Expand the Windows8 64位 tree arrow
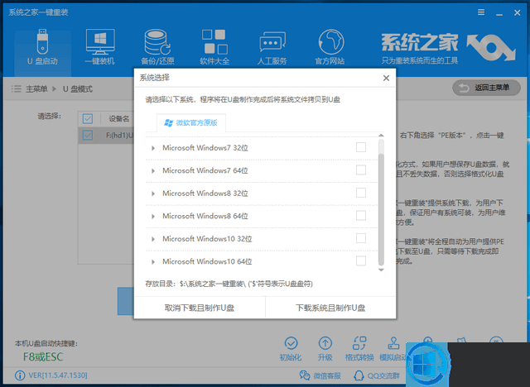Screen dimensions: 530x387 153,217
